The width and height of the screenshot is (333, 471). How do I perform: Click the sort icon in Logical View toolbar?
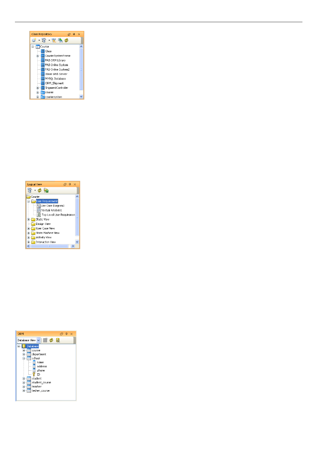[29, 190]
